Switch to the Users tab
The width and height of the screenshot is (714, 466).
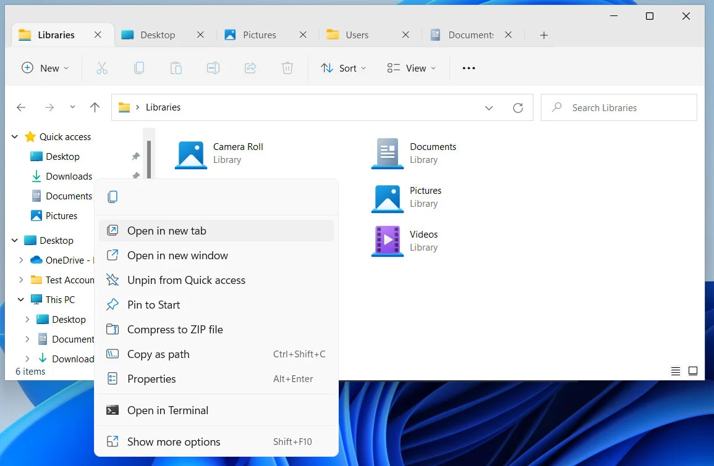tap(357, 35)
